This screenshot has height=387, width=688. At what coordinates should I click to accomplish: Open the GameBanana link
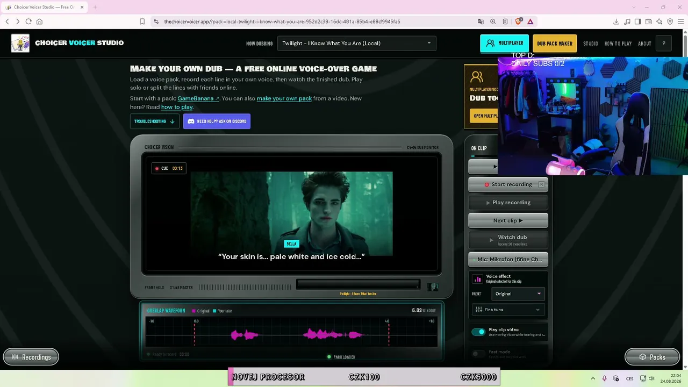198,98
